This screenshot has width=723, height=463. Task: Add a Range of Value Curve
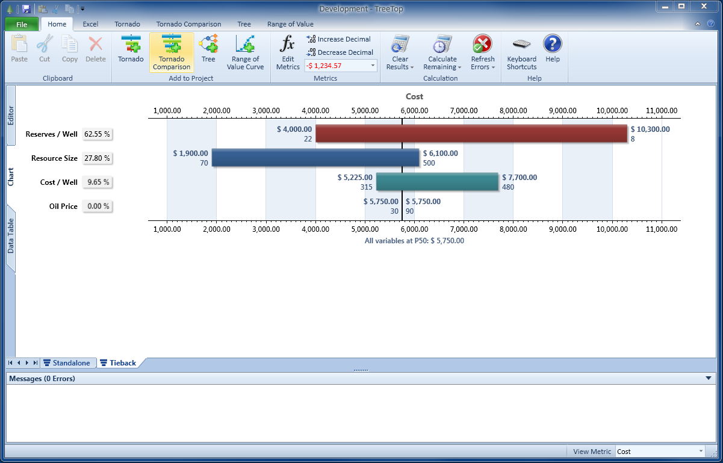pos(245,52)
